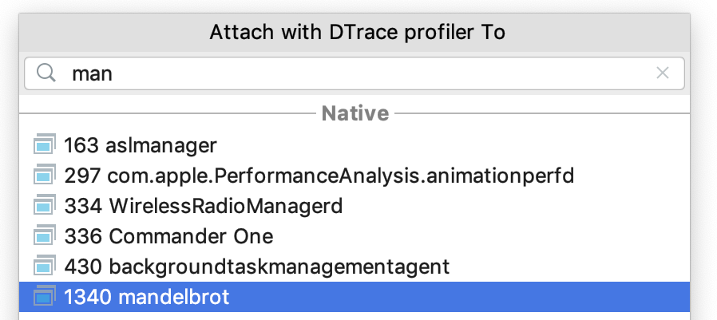Viewport: 717px width, 320px height.
Task: Click the search field containing "man"
Action: coord(351,74)
